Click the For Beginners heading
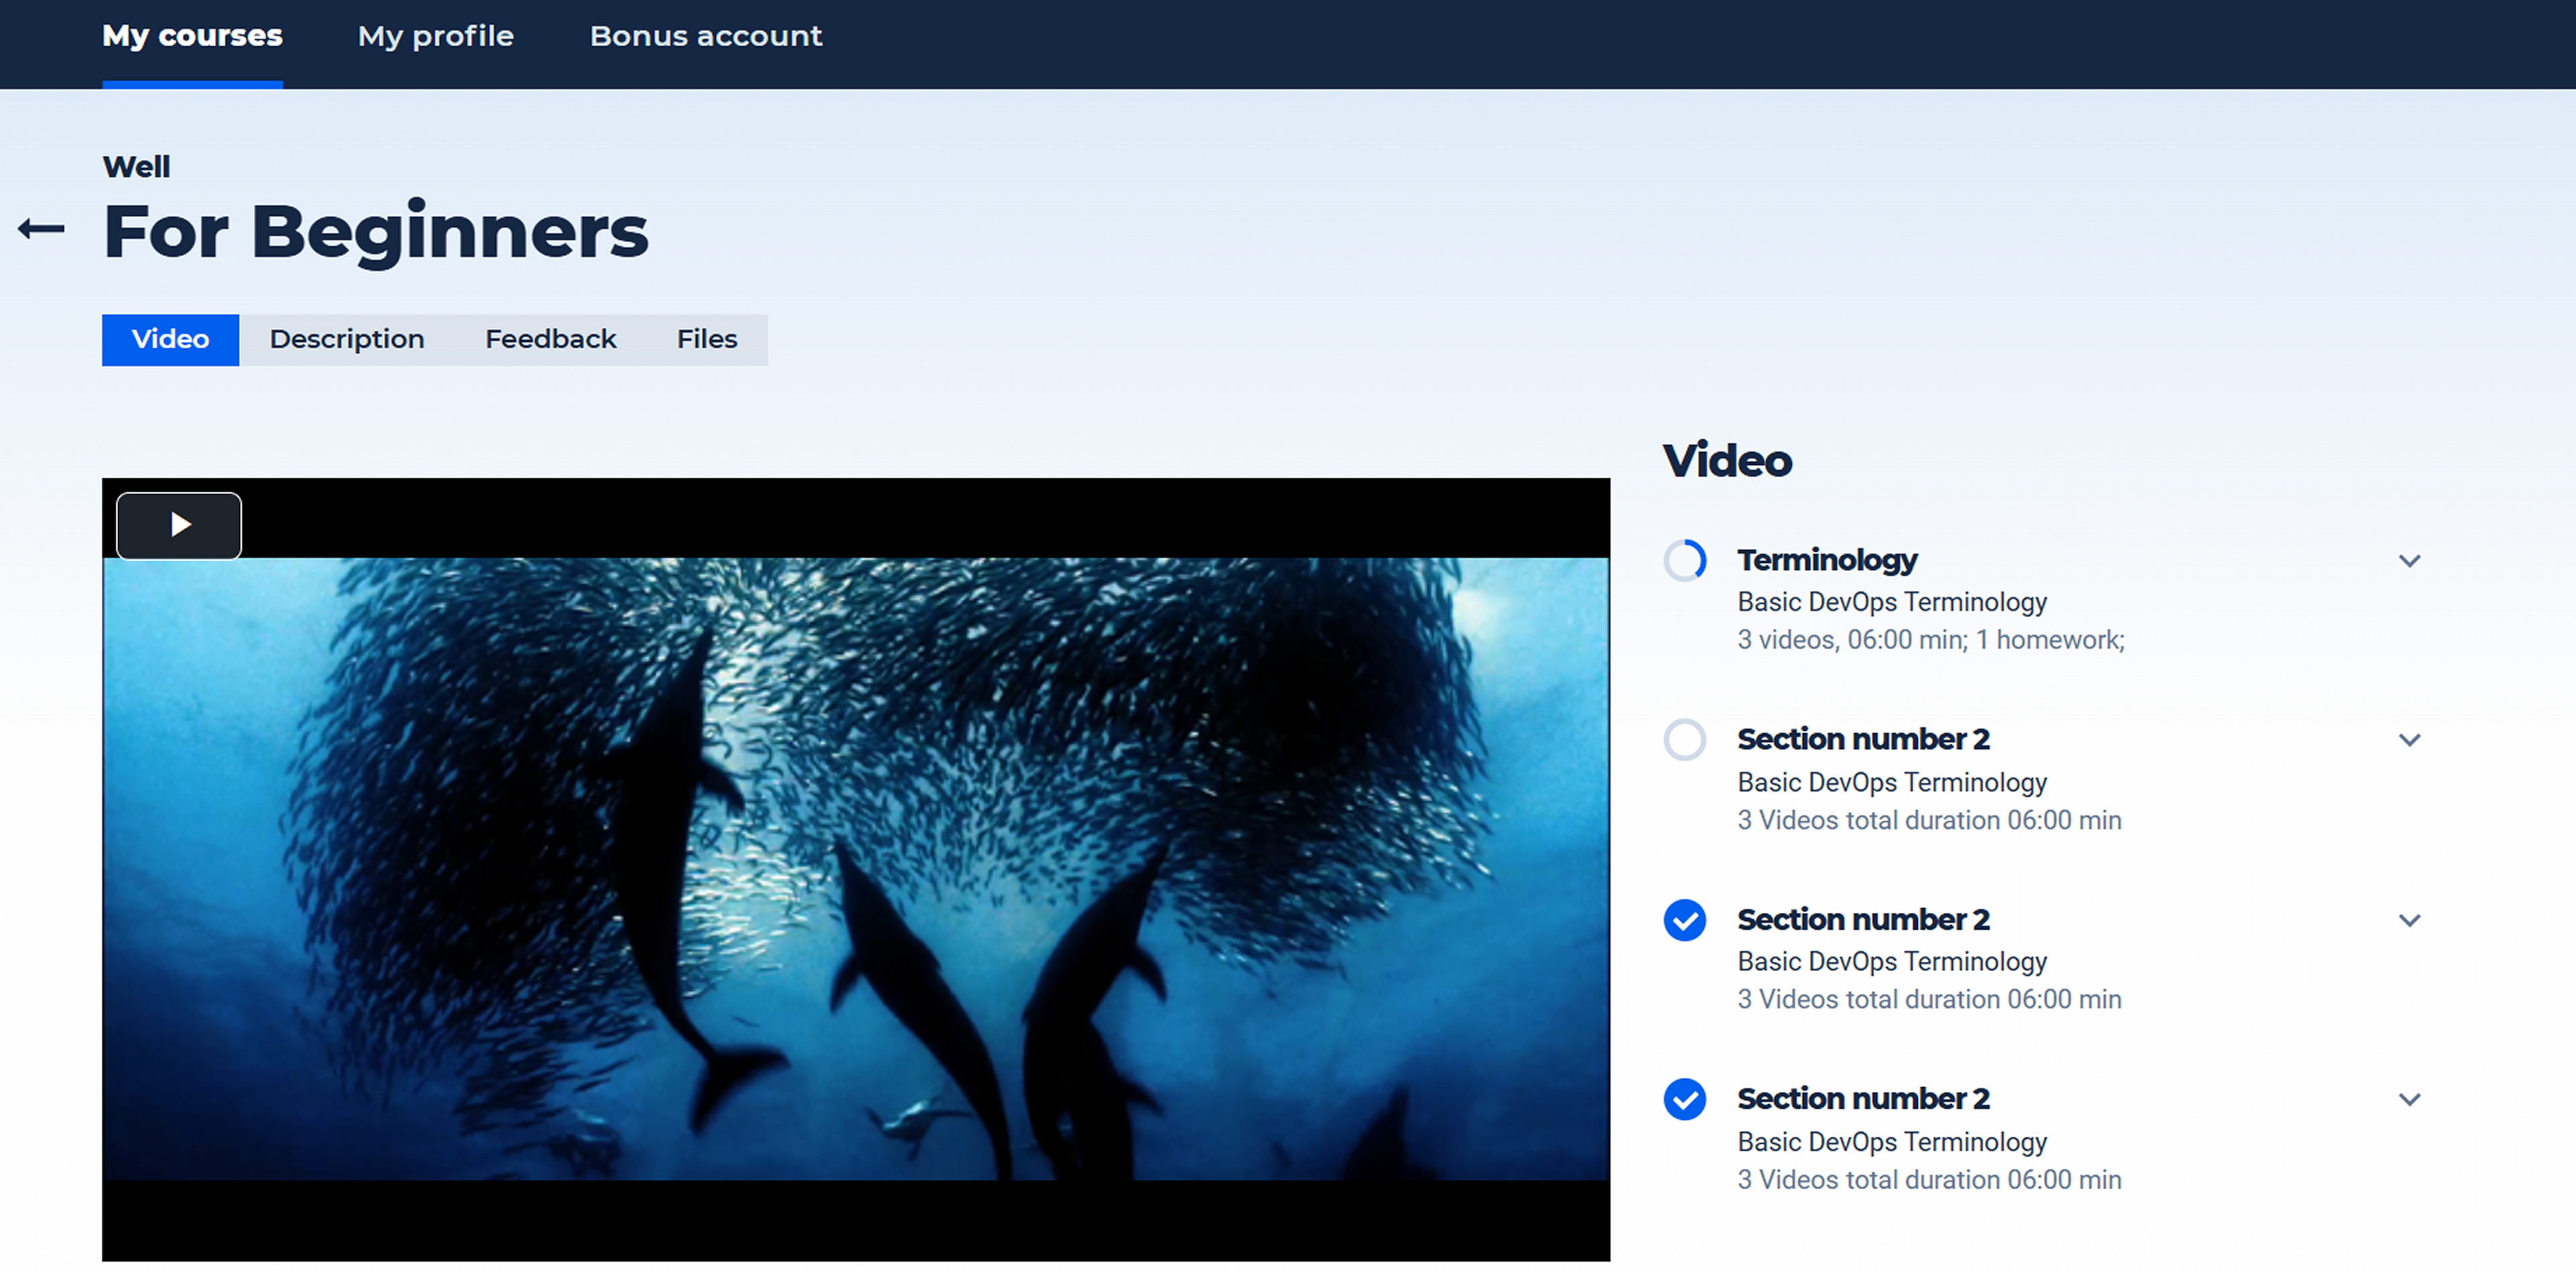Screen dimensions: 2576x1271 pos(376,232)
